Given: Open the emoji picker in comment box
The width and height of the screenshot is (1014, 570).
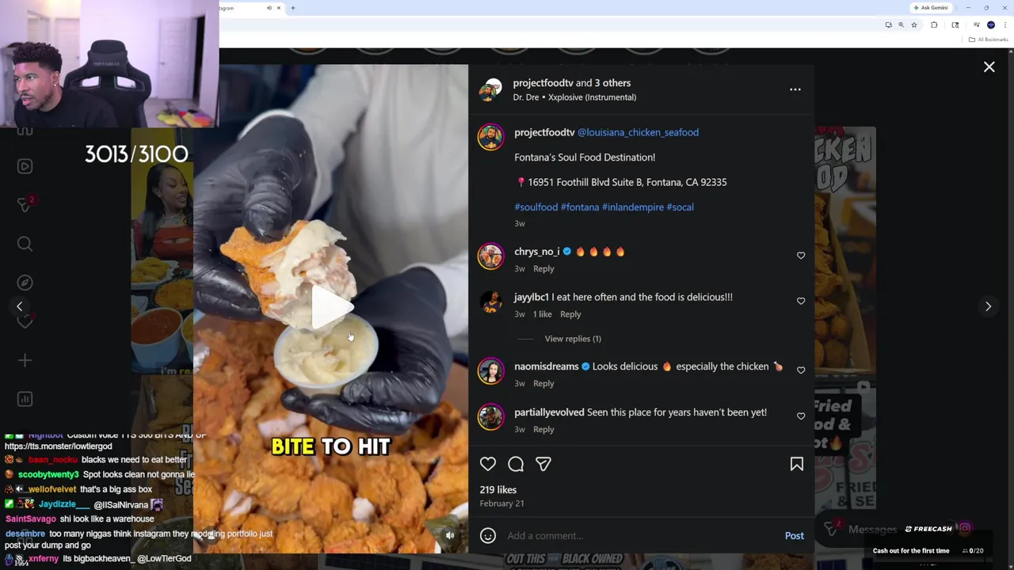Looking at the screenshot, I should coord(488,536).
